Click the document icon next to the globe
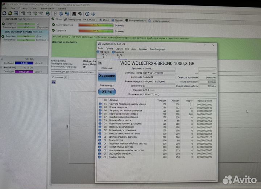 (x=55, y=14)
